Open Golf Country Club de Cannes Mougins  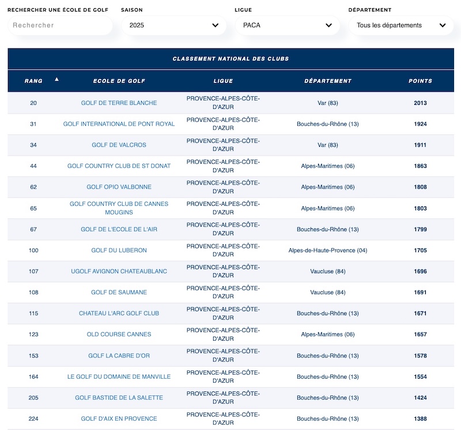click(x=119, y=208)
